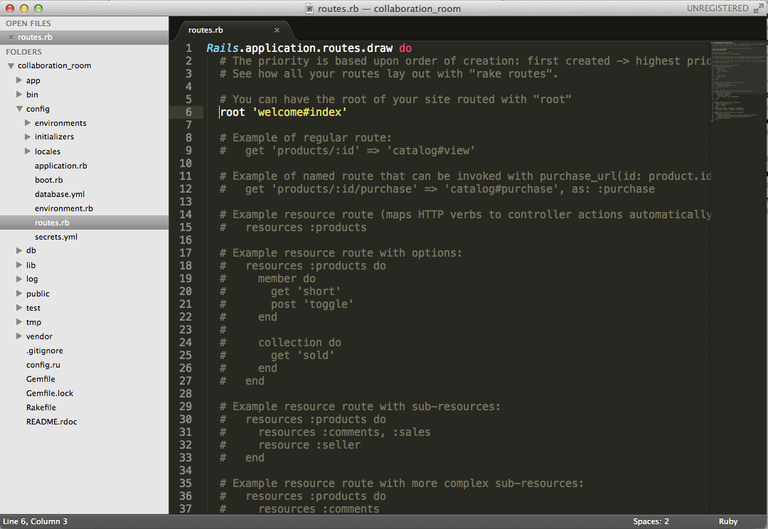Click "post 'toggle'" comment on line 21

[x=312, y=304]
